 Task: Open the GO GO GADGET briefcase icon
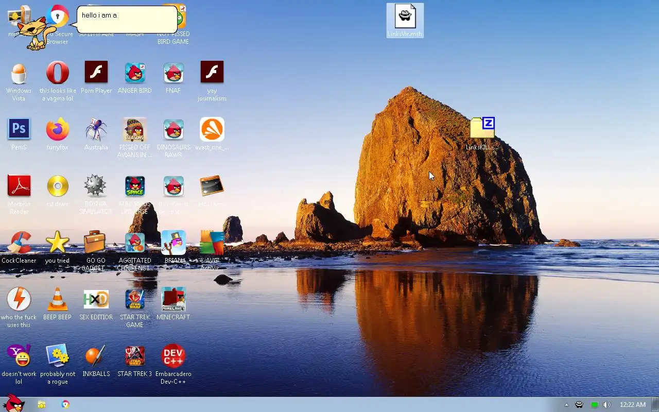96,242
